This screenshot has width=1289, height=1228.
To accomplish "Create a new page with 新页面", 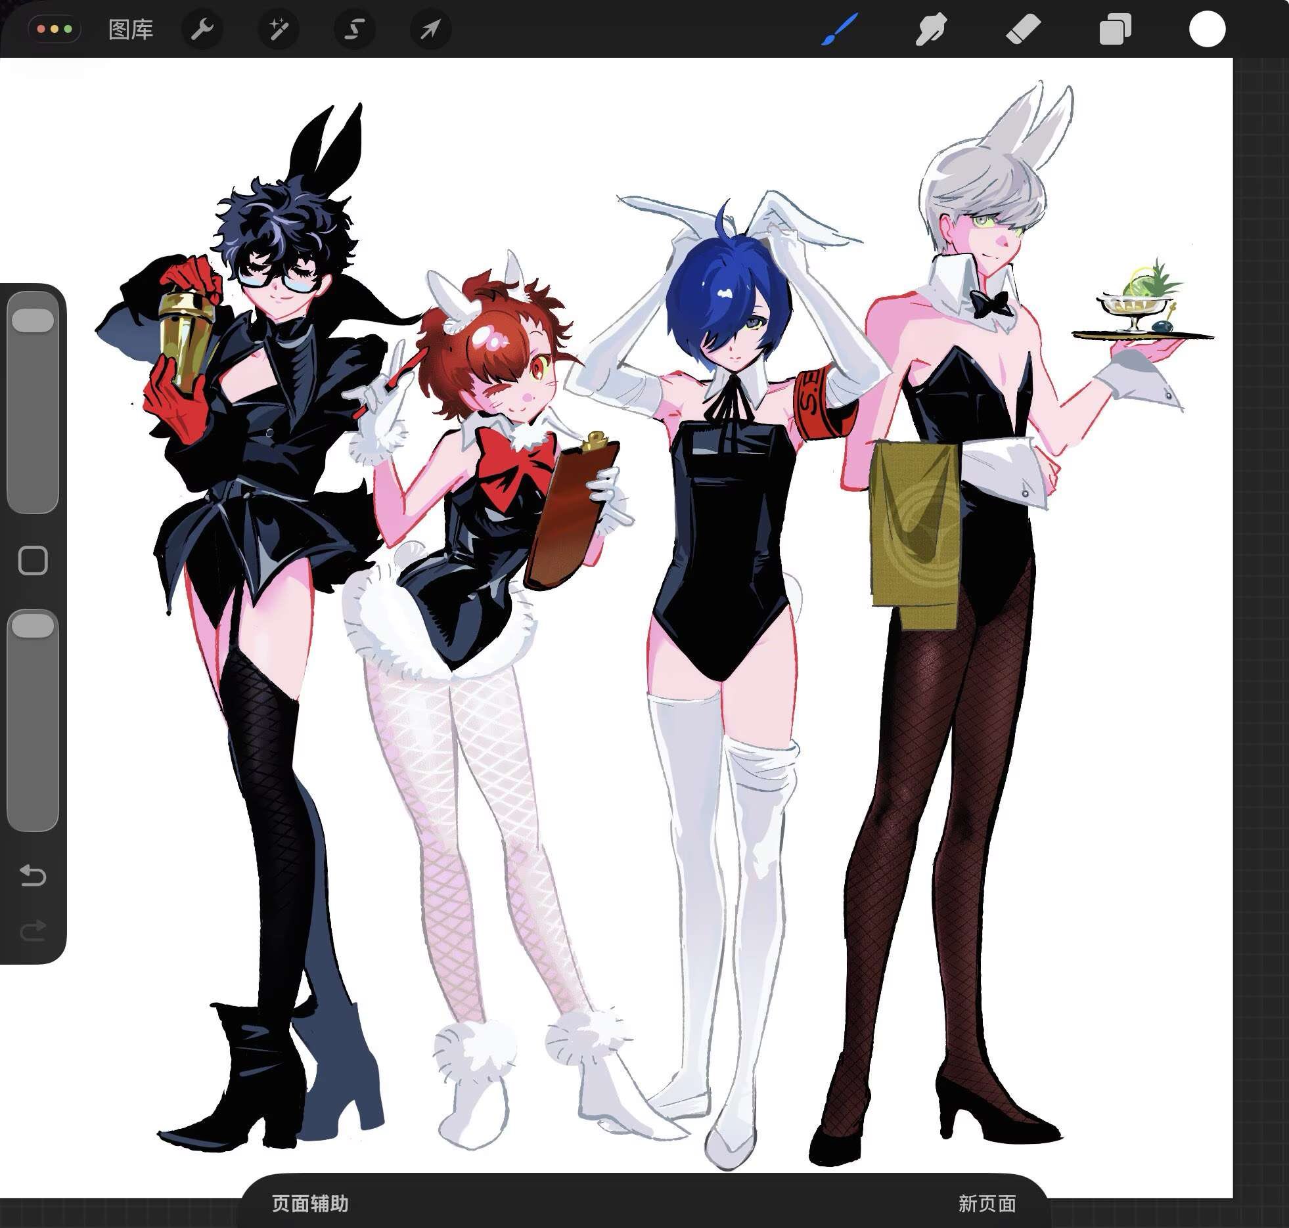I will (987, 1203).
